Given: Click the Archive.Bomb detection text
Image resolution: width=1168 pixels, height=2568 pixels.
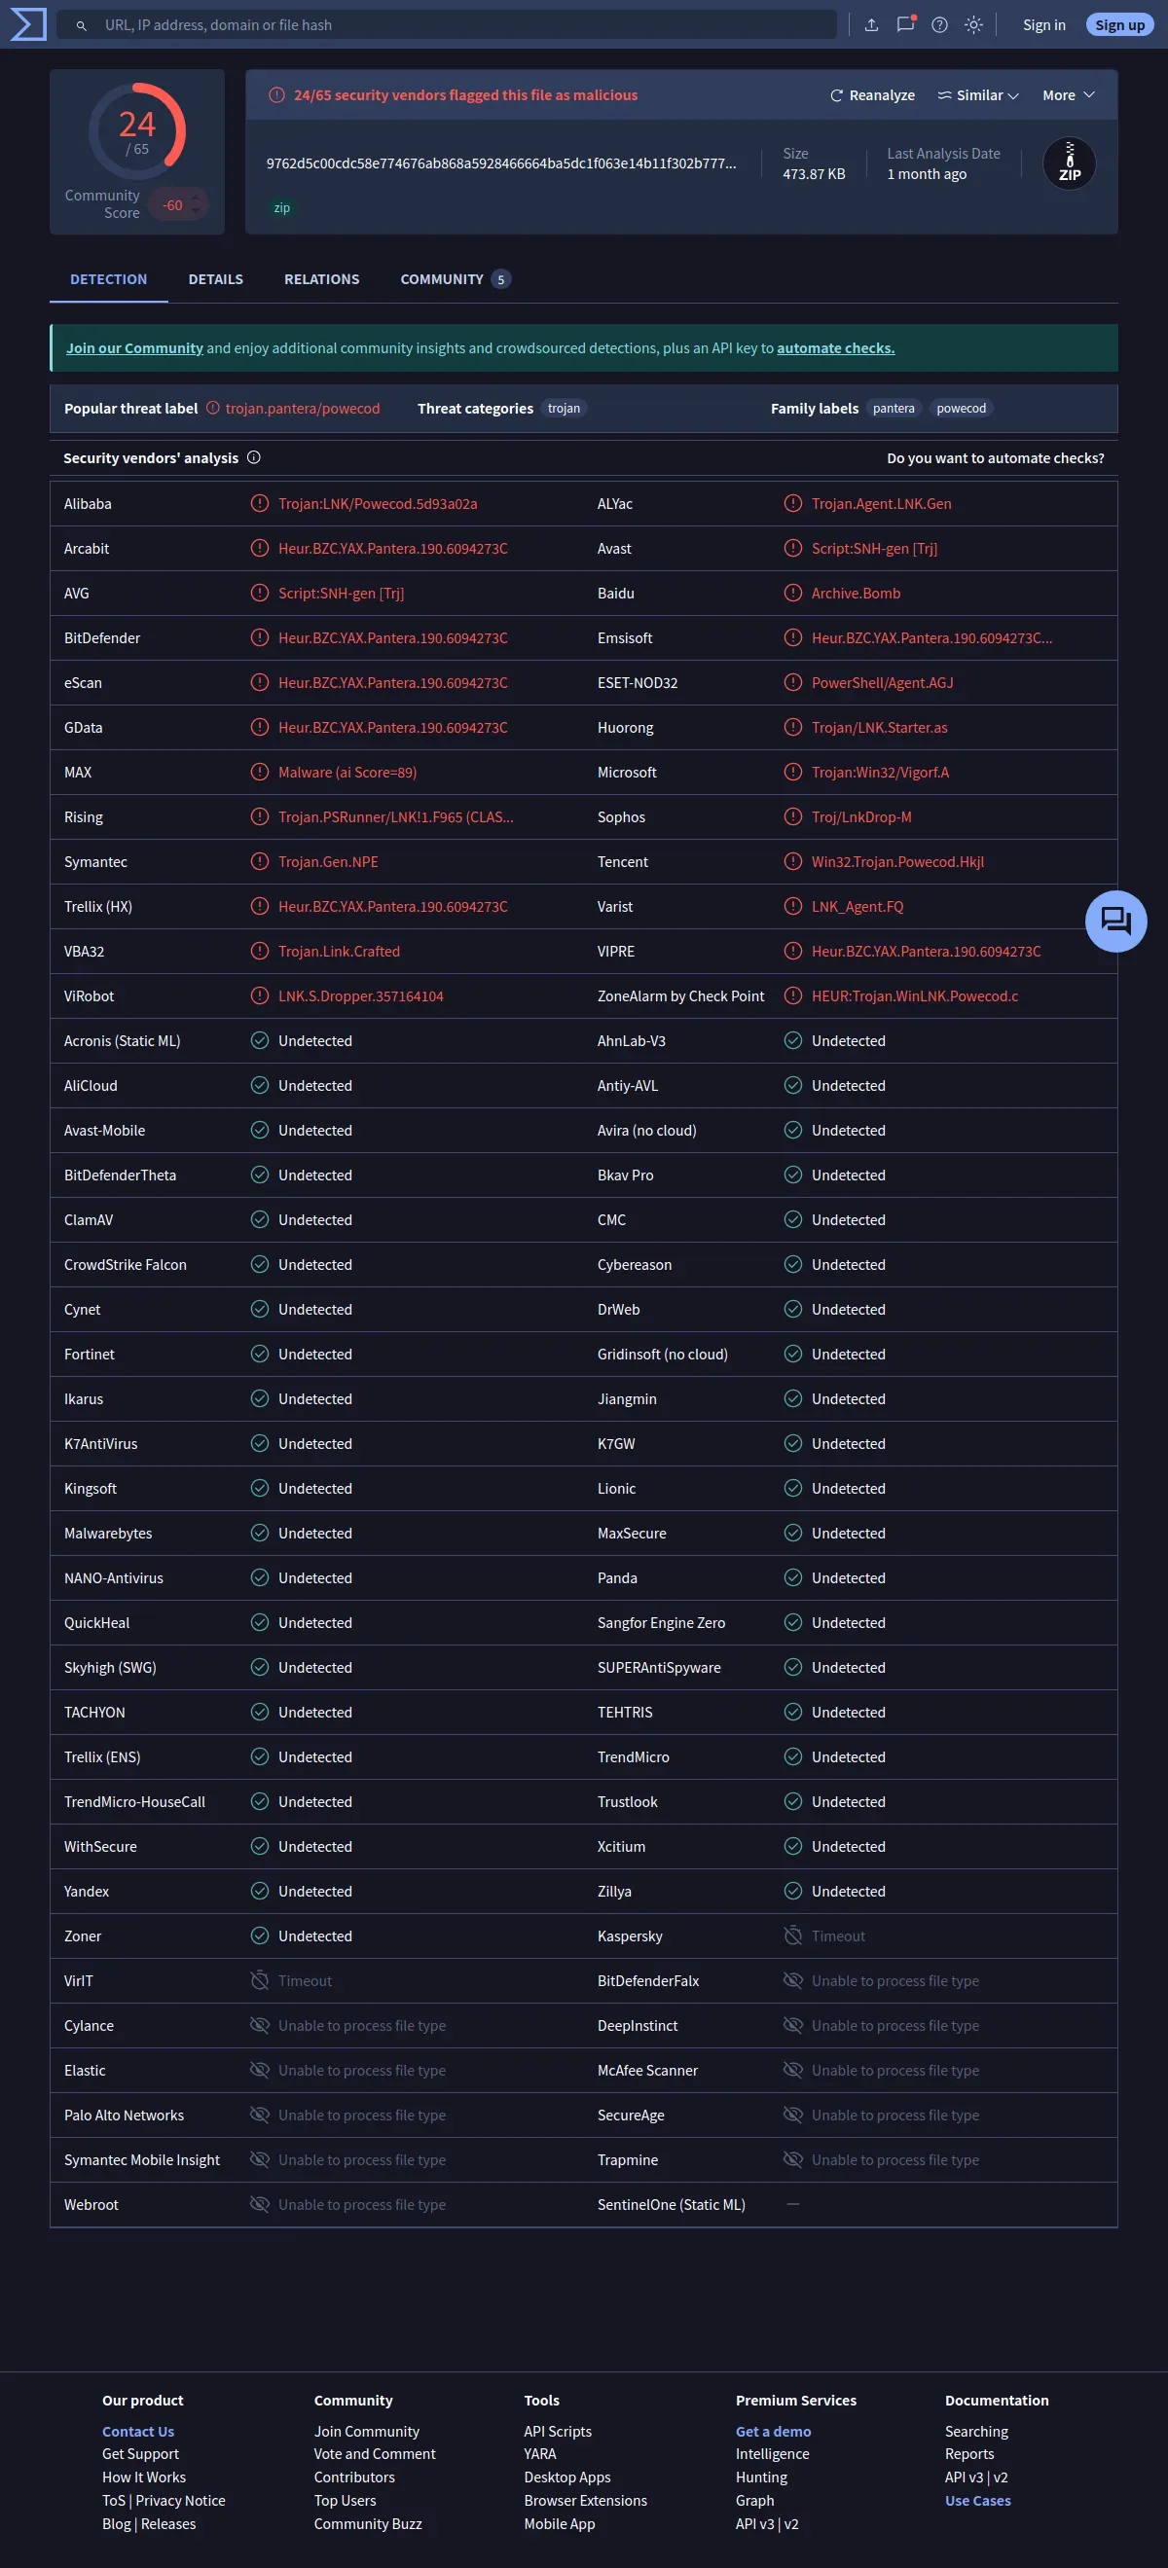Looking at the screenshot, I should click(856, 594).
